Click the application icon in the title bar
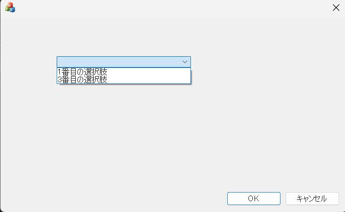 (x=10, y=7)
